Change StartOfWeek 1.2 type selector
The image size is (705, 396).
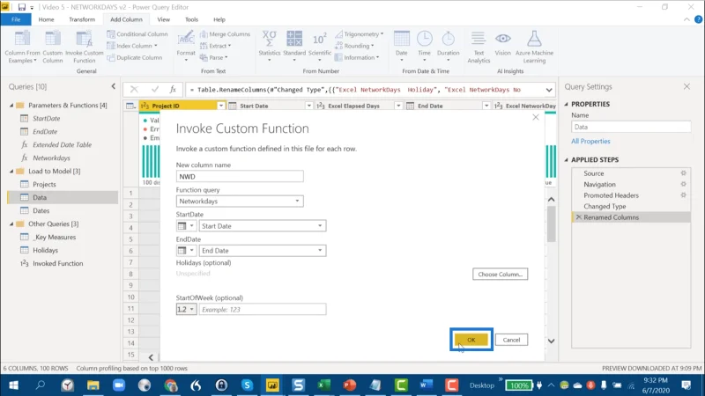pos(186,310)
